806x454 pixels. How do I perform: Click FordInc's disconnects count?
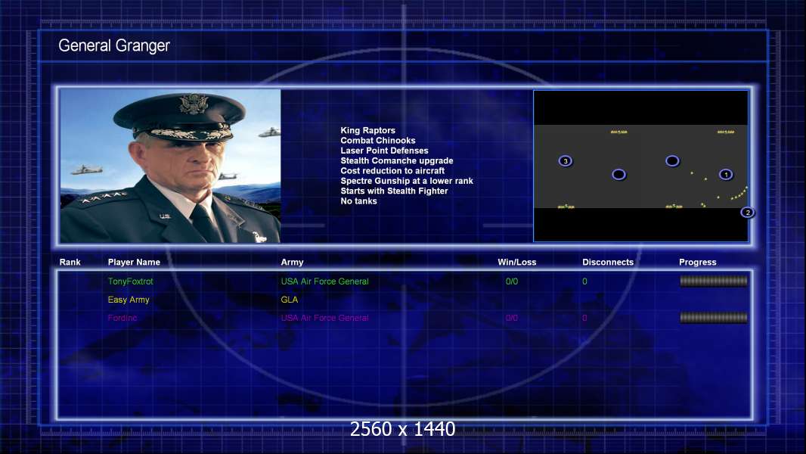(x=584, y=318)
